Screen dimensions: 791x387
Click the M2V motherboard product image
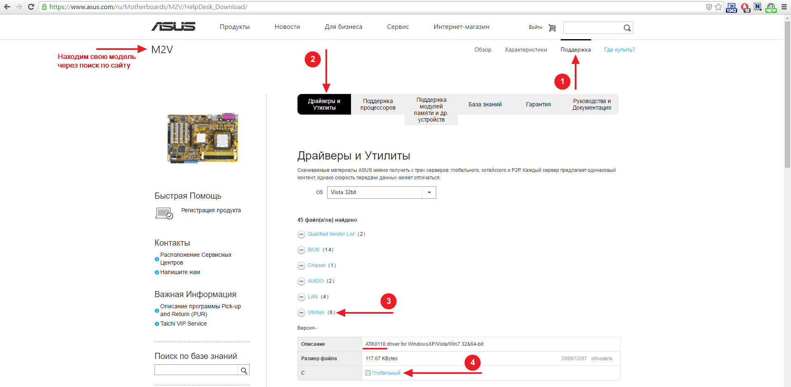tap(202, 138)
